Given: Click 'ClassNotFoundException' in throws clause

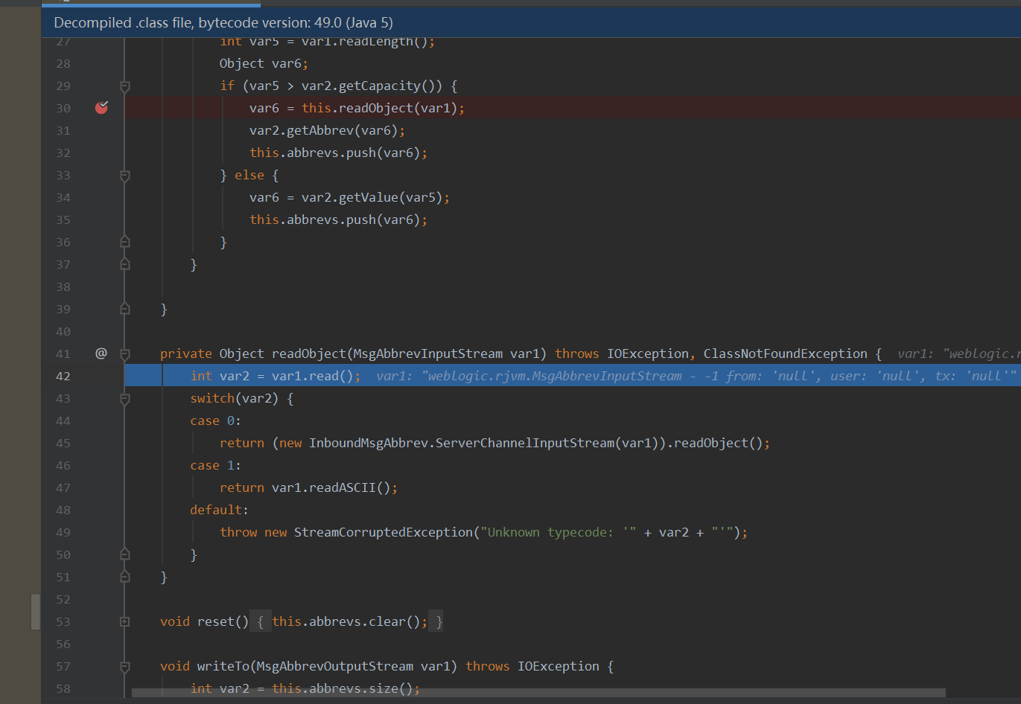Looking at the screenshot, I should point(786,354).
